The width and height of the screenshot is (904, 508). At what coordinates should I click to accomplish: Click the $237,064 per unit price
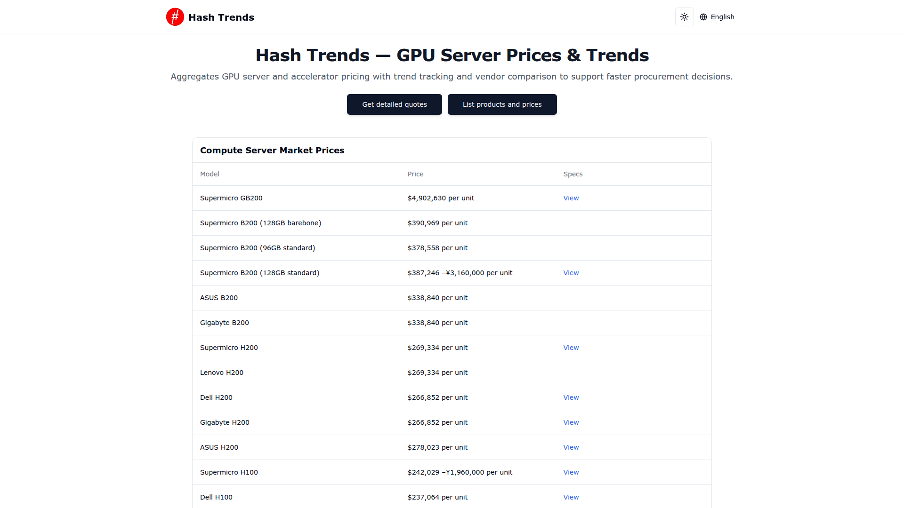click(437, 497)
